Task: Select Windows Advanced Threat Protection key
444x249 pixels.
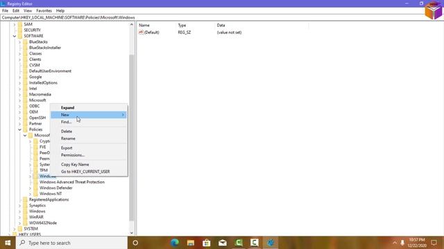Action: 72,182
